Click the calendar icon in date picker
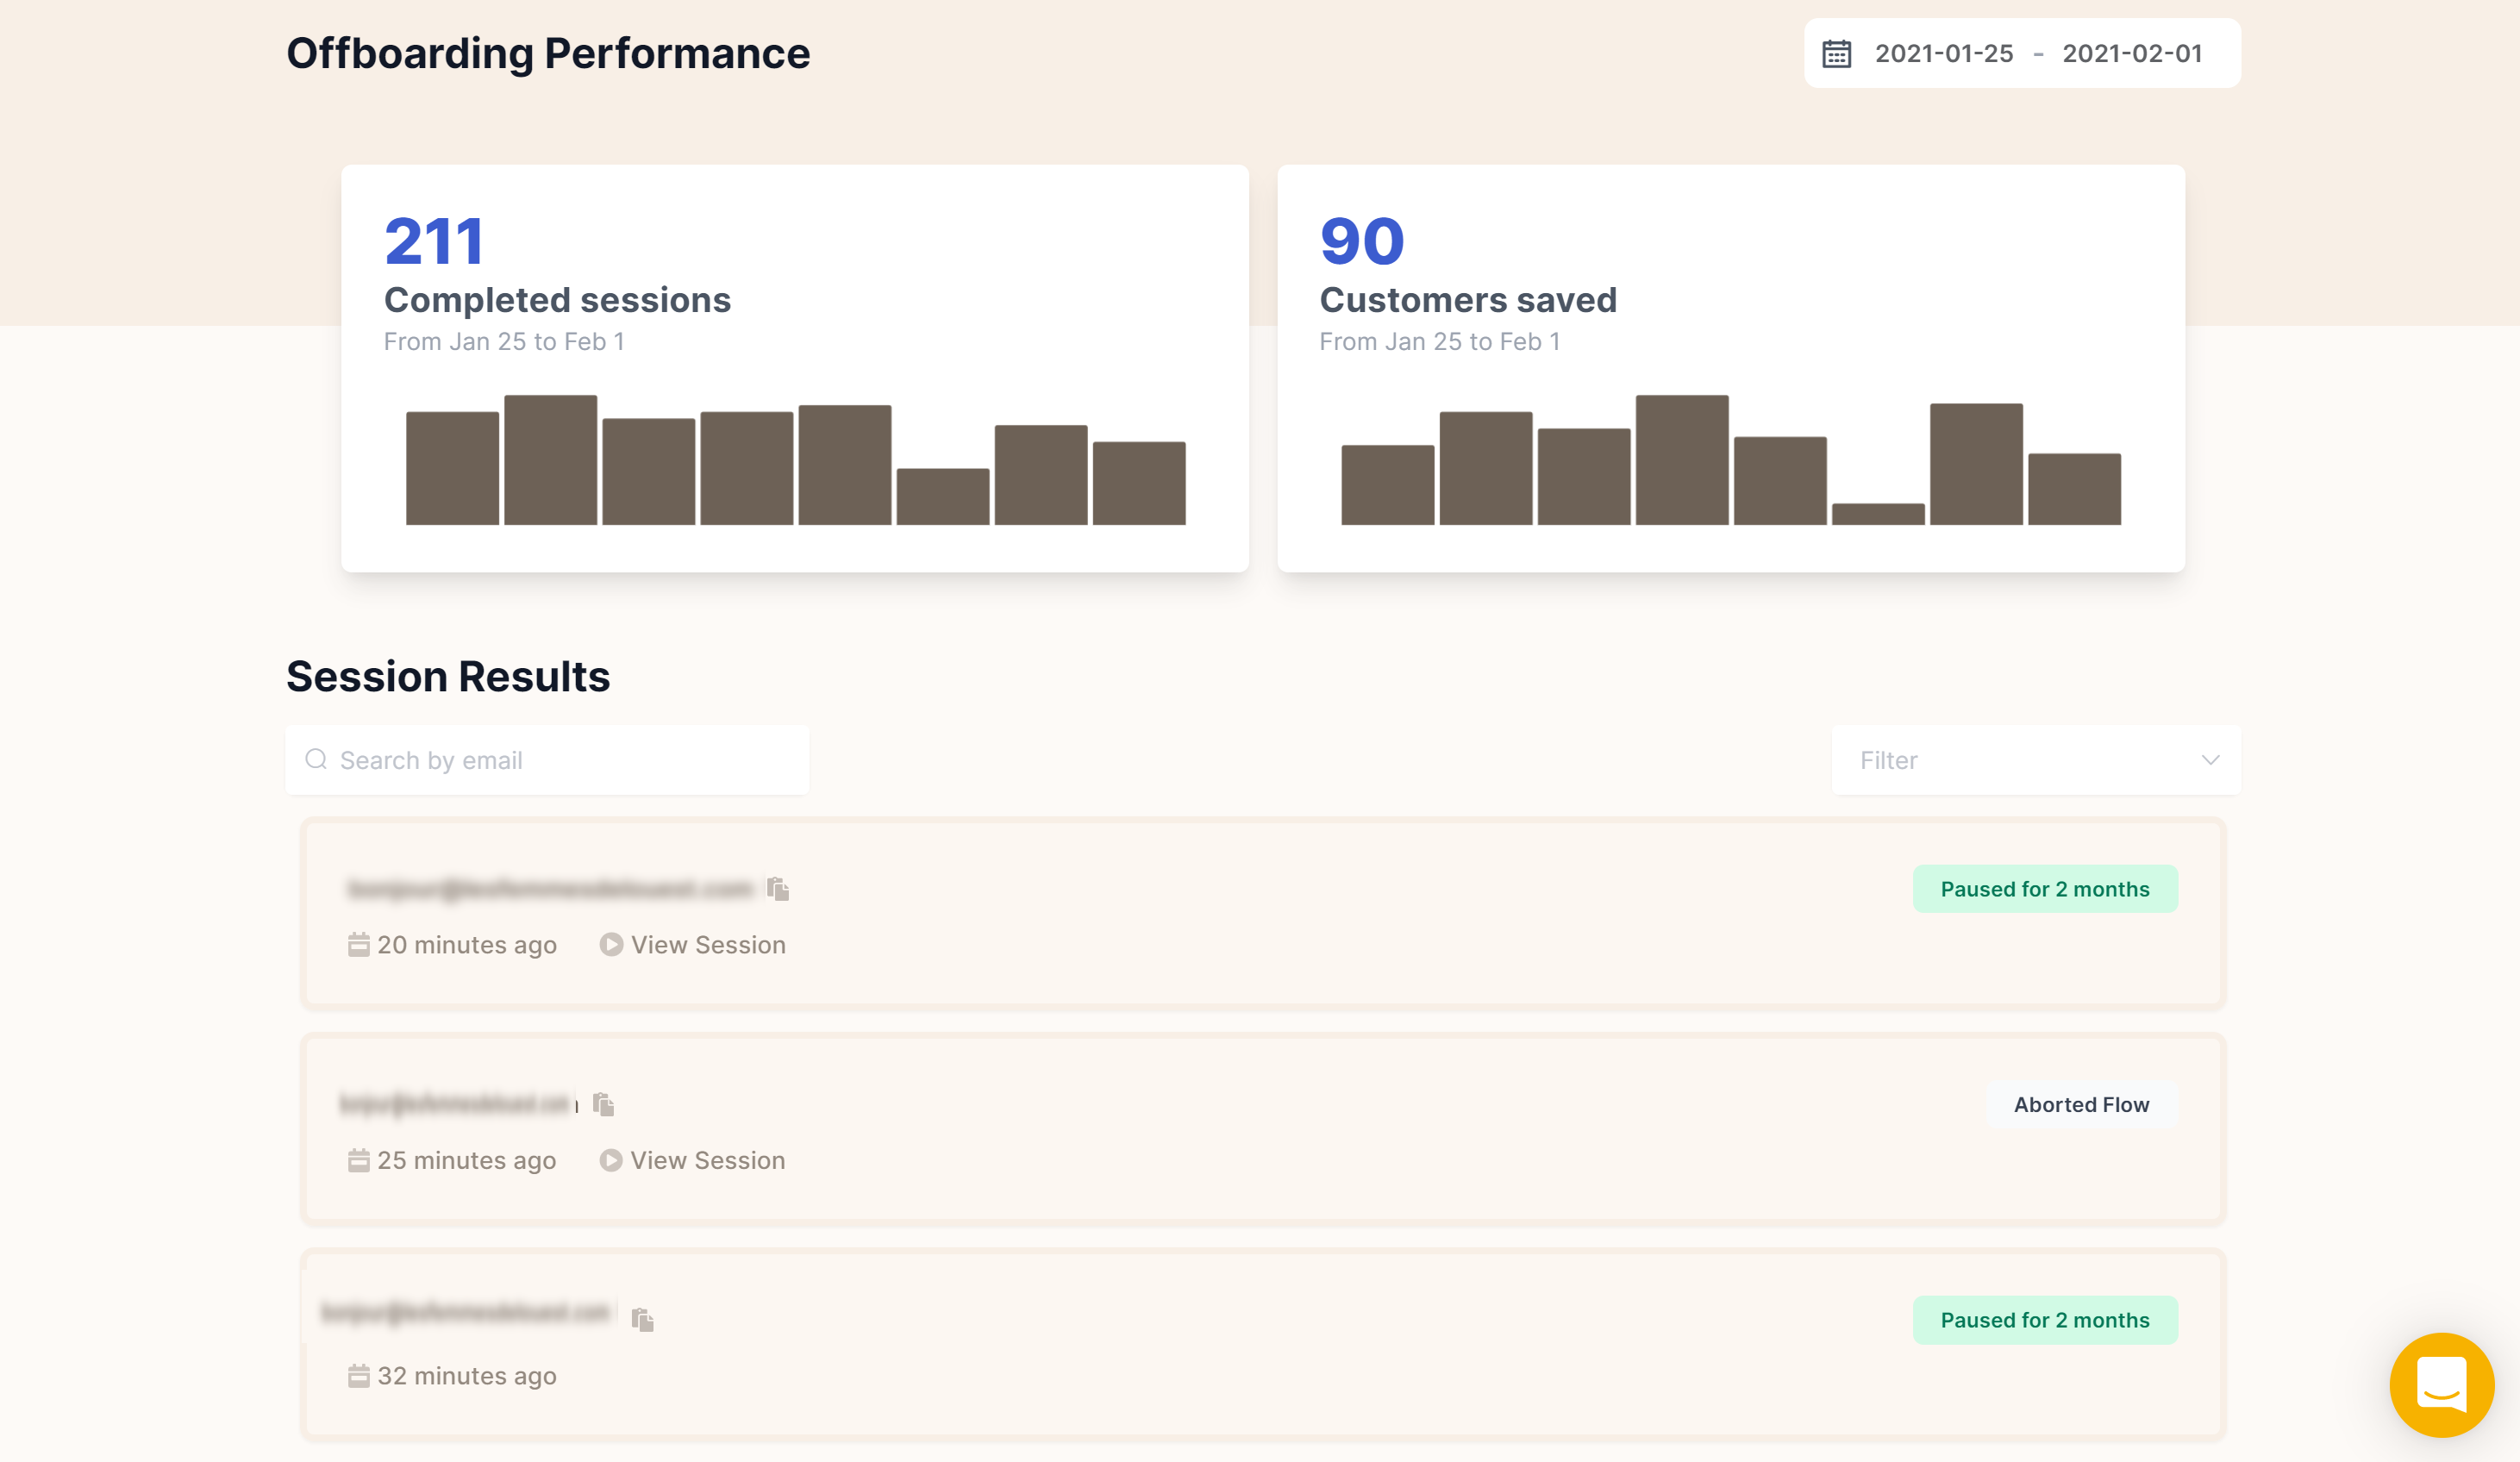Screen dimensions: 2520x1462 1836,53
